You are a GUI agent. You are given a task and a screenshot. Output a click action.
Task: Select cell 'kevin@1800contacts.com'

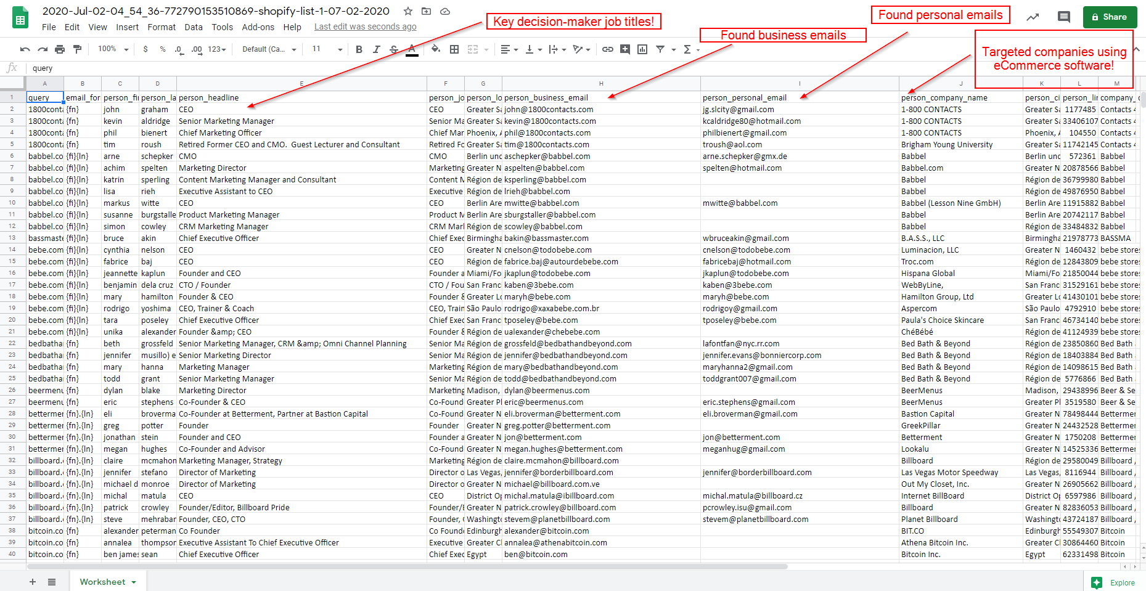click(x=601, y=121)
